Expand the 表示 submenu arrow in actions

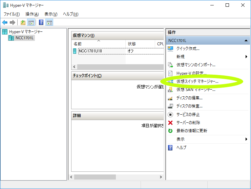[246, 139]
